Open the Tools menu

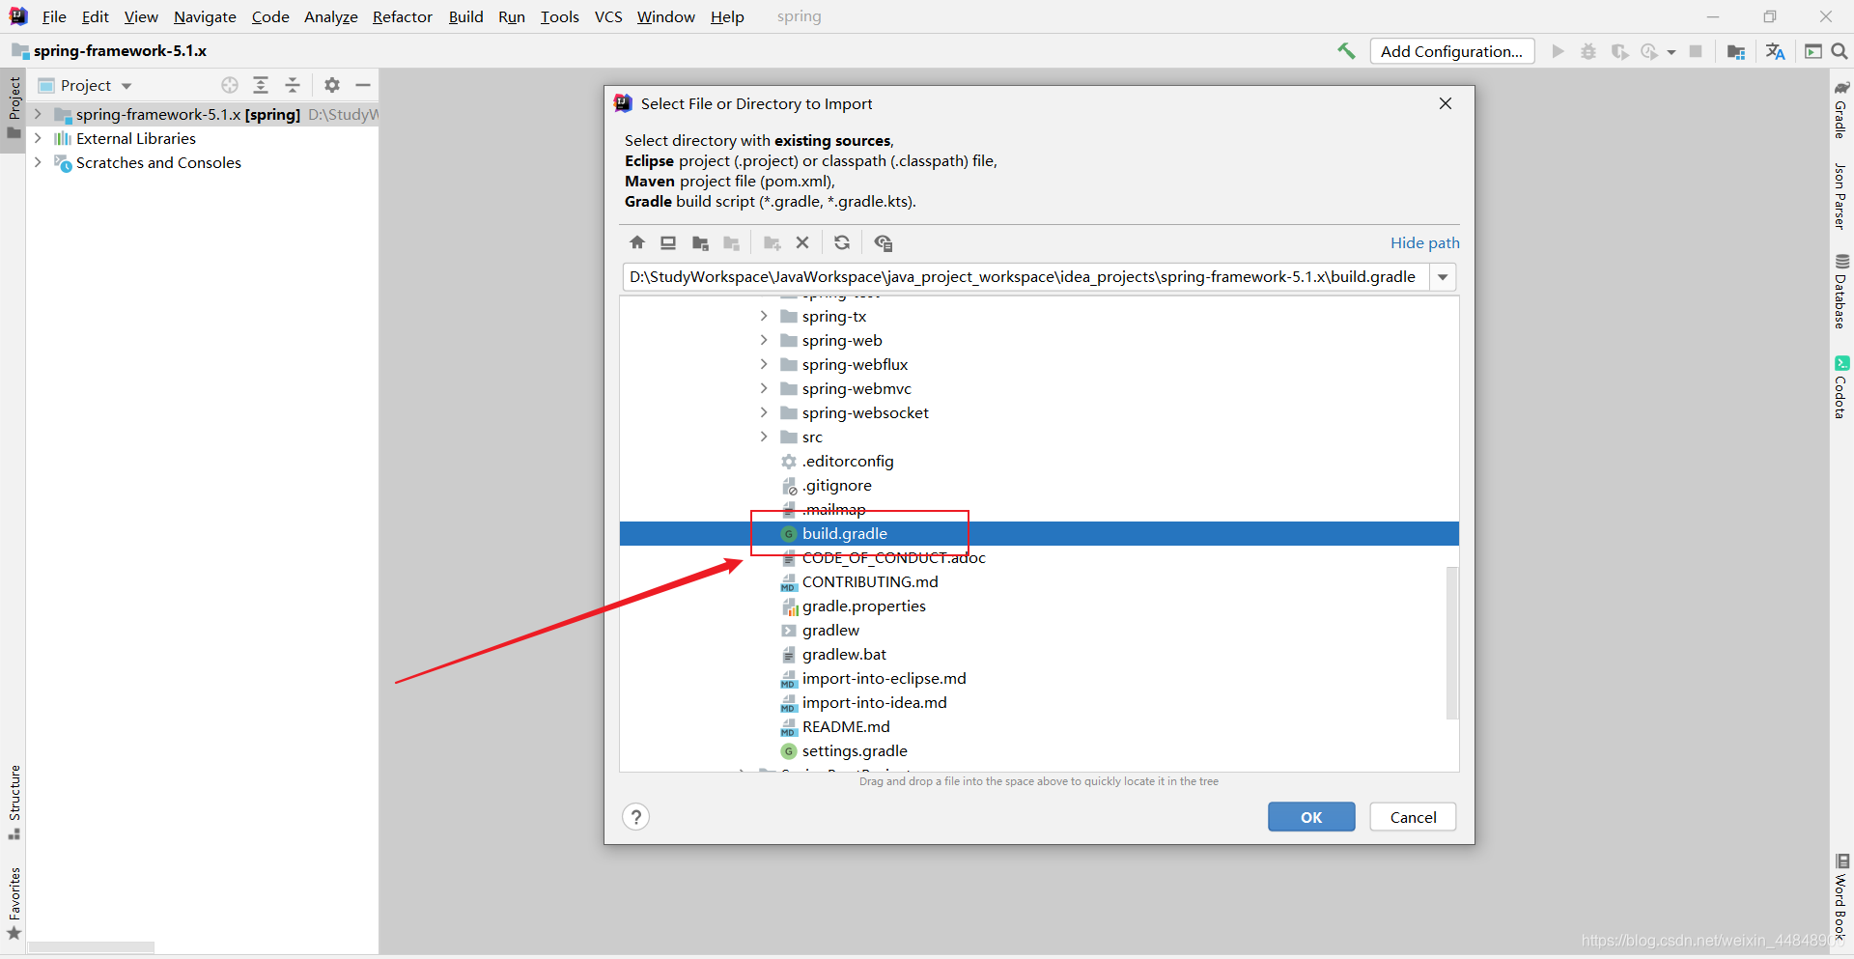559,16
